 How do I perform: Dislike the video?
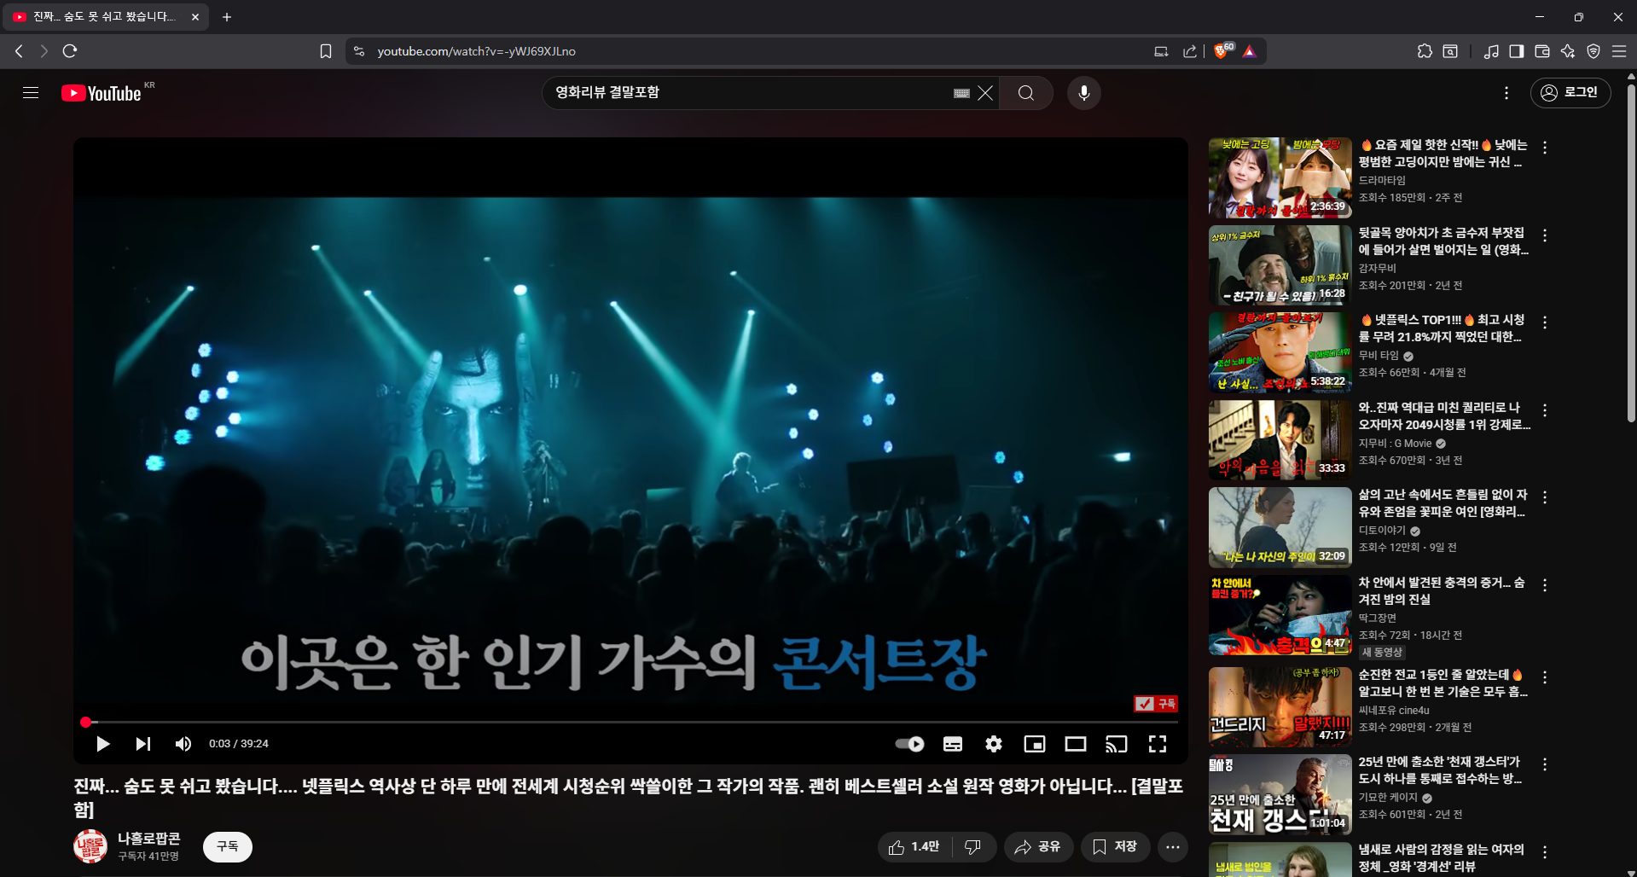coord(974,846)
